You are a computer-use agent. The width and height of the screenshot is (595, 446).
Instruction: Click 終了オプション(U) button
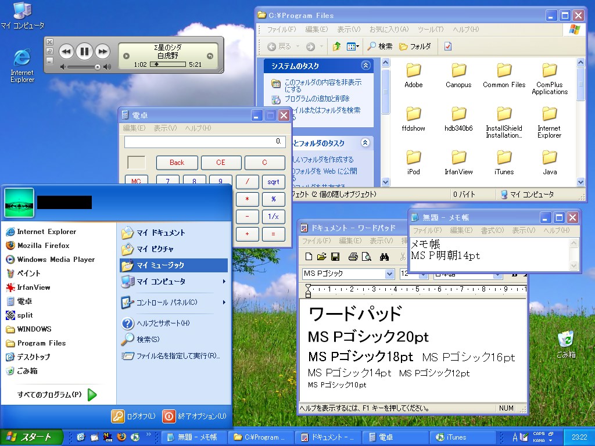click(x=195, y=416)
